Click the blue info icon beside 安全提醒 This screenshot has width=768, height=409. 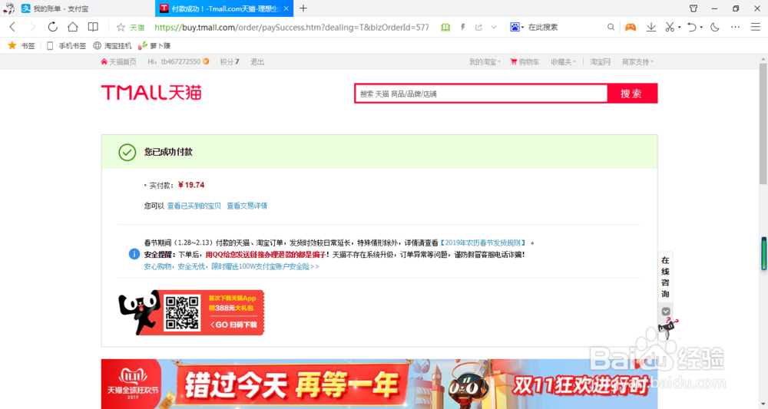134,254
